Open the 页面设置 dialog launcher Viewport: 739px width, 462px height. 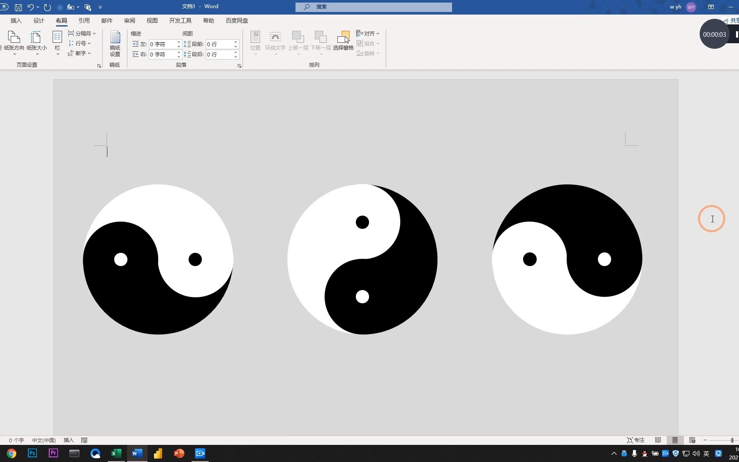pyautogui.click(x=99, y=66)
